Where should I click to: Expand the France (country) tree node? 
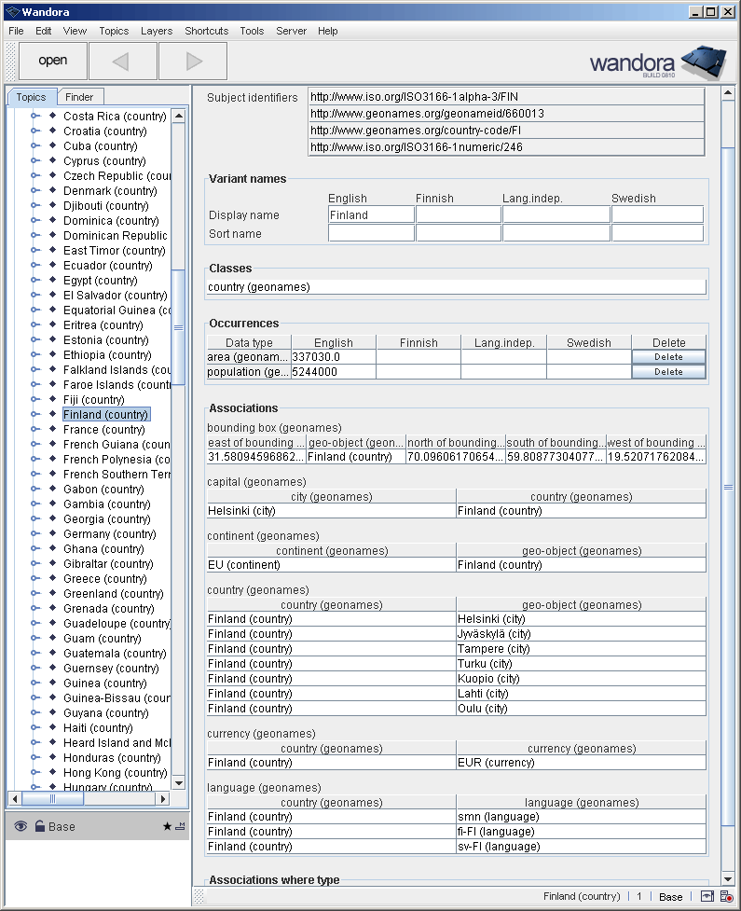coord(35,430)
